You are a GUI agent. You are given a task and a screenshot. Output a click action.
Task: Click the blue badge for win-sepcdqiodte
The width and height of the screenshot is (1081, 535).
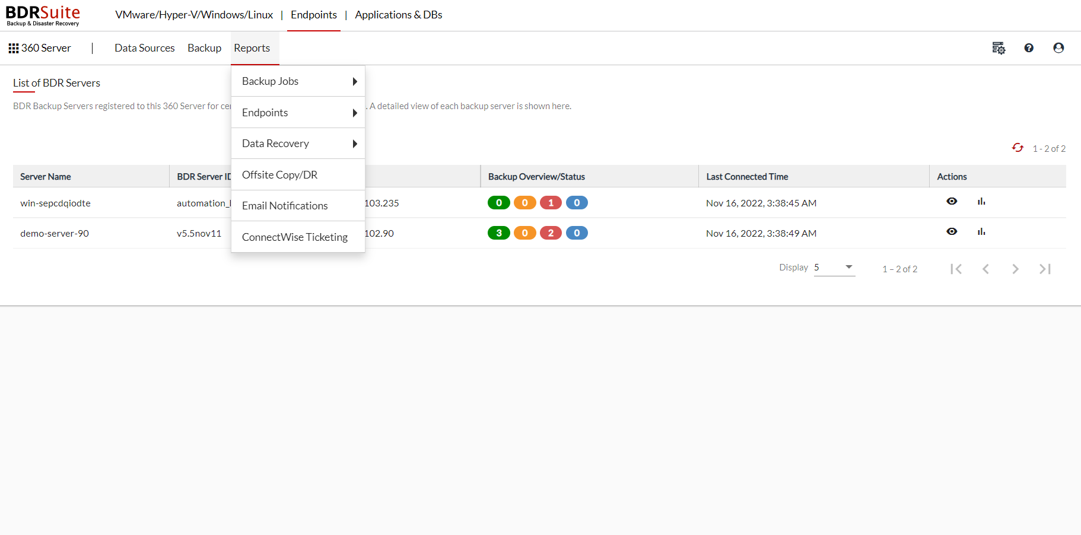coord(577,203)
